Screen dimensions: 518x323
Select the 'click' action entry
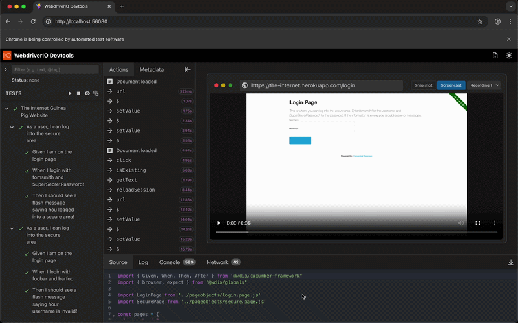tap(150, 160)
